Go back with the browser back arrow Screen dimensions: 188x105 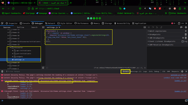pos(3,9)
